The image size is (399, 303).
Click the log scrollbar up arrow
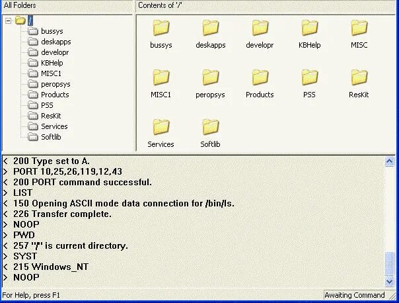coord(390,161)
